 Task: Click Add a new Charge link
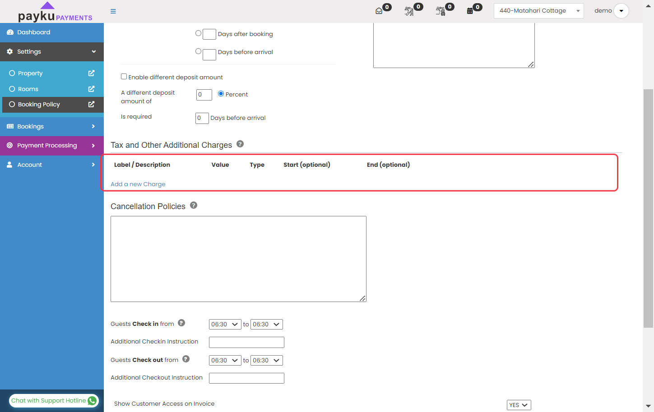tap(138, 184)
